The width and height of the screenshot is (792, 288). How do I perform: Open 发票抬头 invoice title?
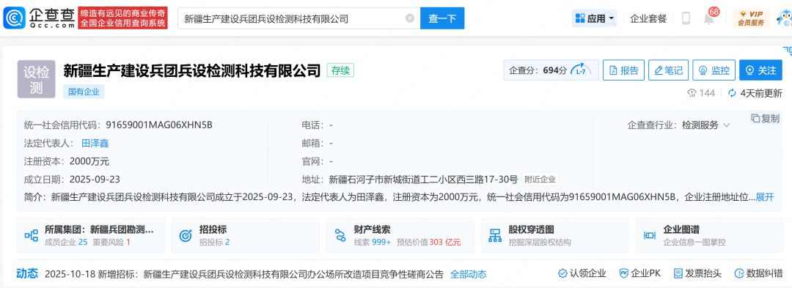pyautogui.click(x=698, y=274)
